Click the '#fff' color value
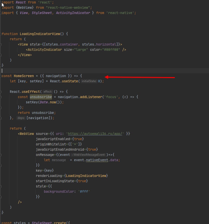Screen dimensions: 209x224 click(84, 191)
